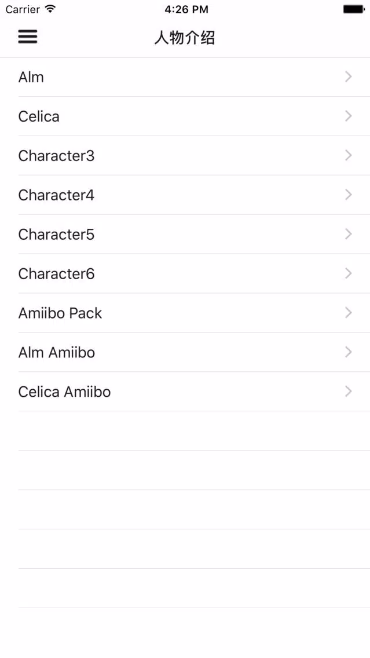Select the Character5 row label
Viewport: 370px width, 658px height.
[x=56, y=234]
